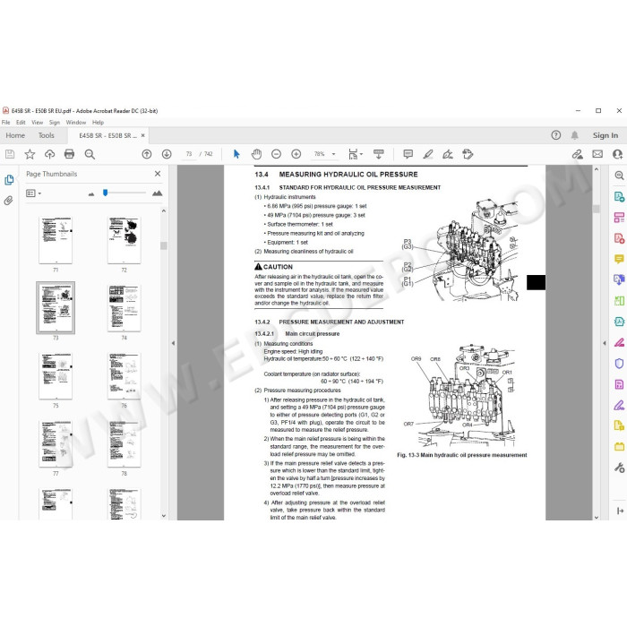Image resolution: width=627 pixels, height=627 pixels.
Task: Print the document via printer icon
Action: [x=69, y=154]
